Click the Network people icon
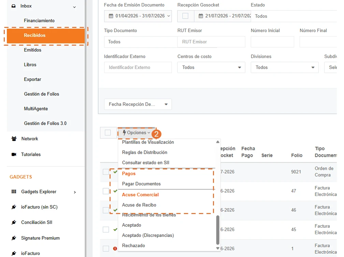 (x=14, y=139)
